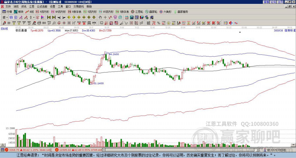Open the P四方形 square tool
Screen dimensions: 296x158
(x=43, y=12)
